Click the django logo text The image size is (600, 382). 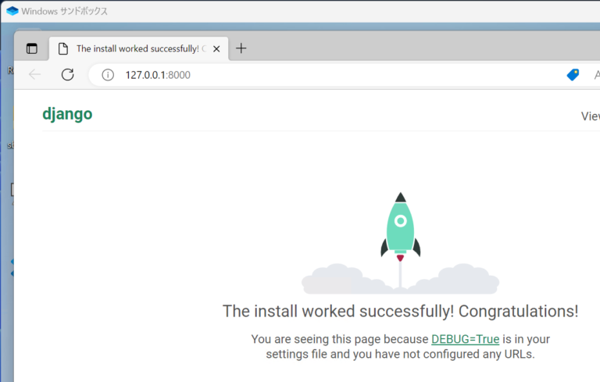tap(67, 114)
